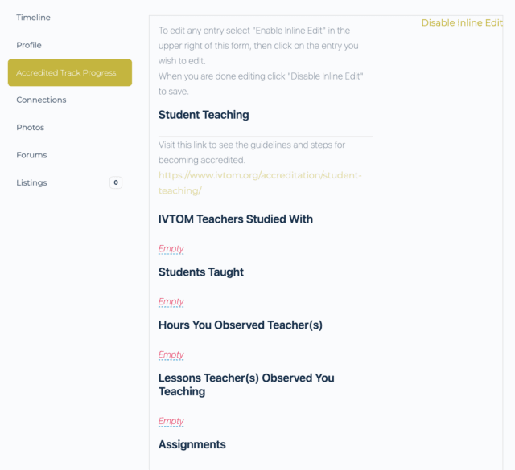
Task: Edit Empty entry under Lessons Teacher(s) Observed You
Action: tap(171, 421)
